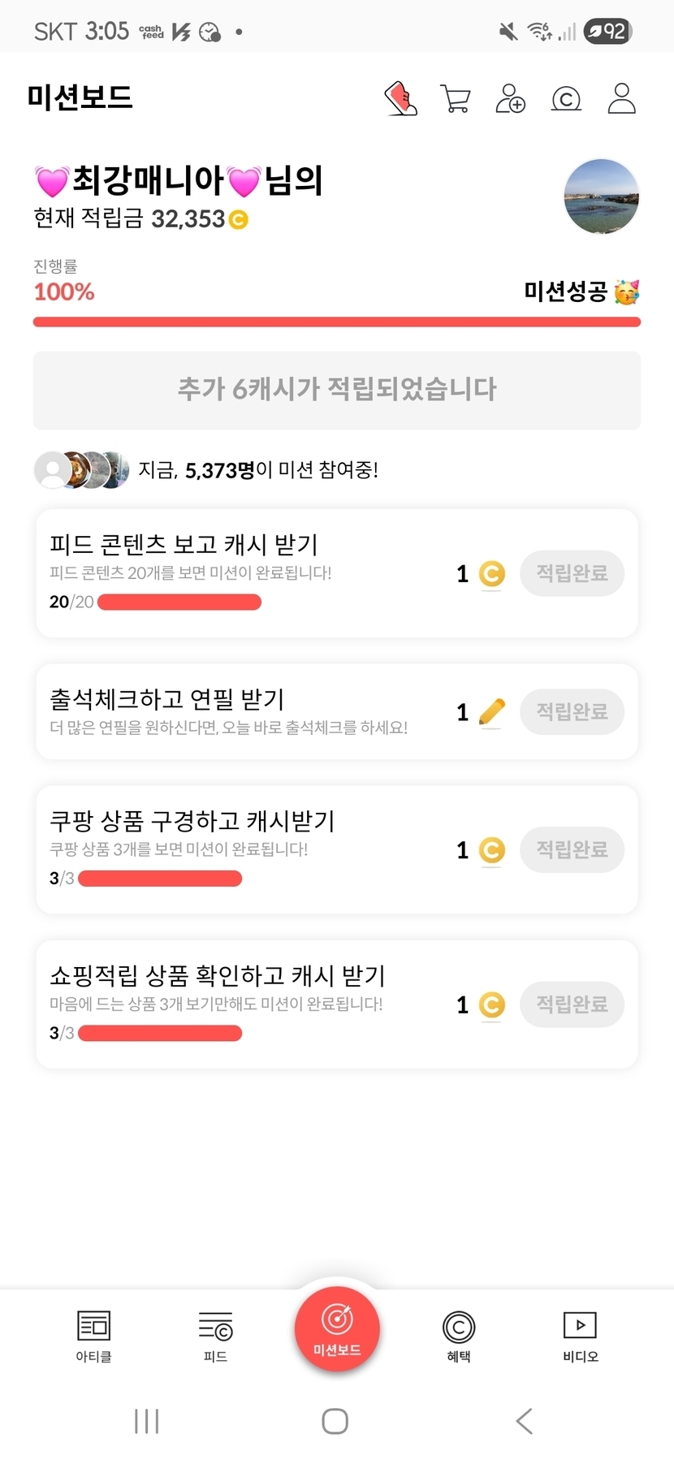
Task: Tap 적립완료 for feed content mission
Action: tap(572, 573)
